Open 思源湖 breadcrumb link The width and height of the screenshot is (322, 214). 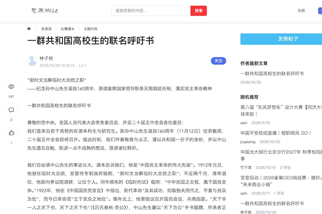pyautogui.click(x=46, y=29)
